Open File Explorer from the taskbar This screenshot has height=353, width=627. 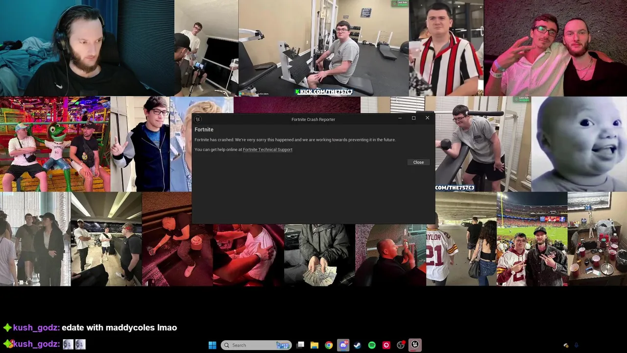(314, 345)
